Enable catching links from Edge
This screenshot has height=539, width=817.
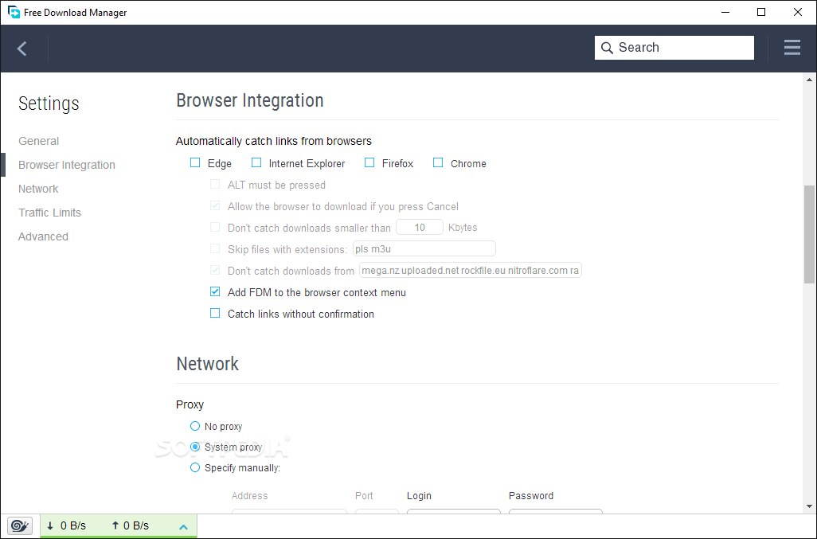coord(195,163)
